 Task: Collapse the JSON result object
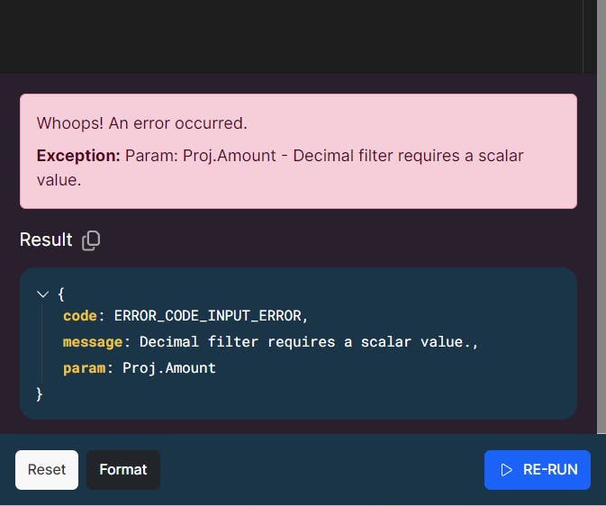pyautogui.click(x=42, y=294)
